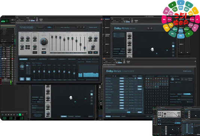Click the left light-blue button at Spacelab's lower-left corner
The width and height of the screenshot is (200, 136).
click(22, 79)
